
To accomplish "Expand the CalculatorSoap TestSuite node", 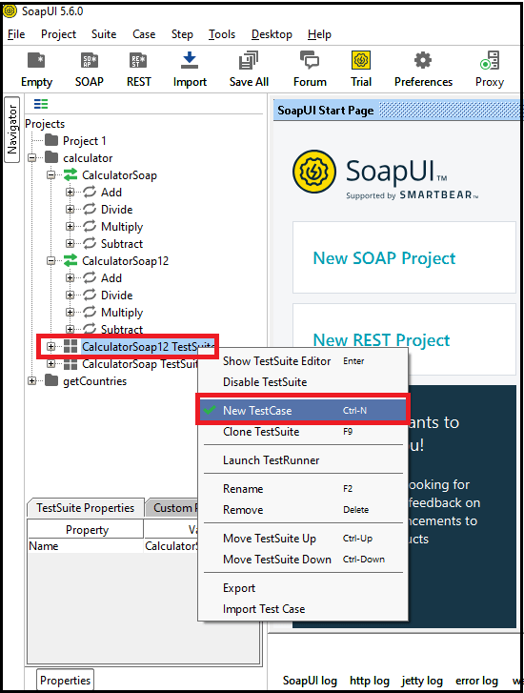I will click(50, 364).
